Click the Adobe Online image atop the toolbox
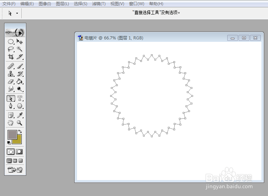 (x=15, y=32)
